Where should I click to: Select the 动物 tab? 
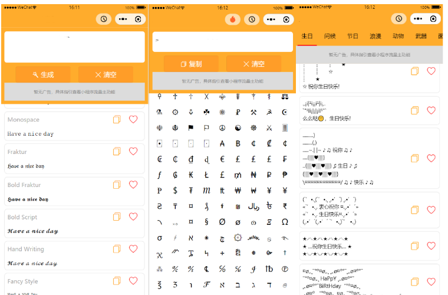pyautogui.click(x=398, y=36)
